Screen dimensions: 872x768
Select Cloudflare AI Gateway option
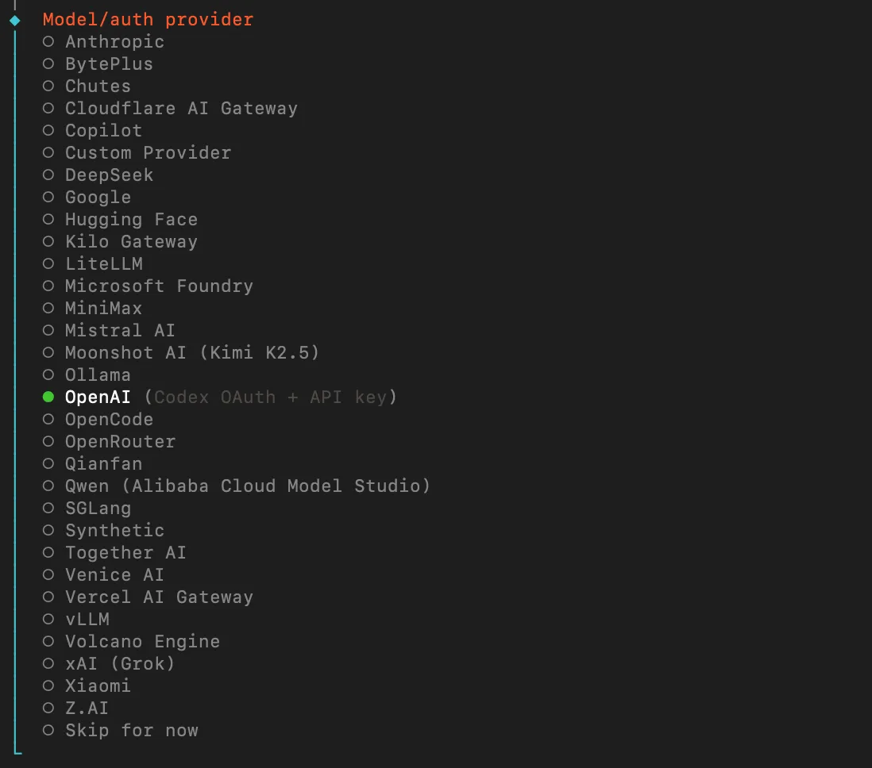181,109
